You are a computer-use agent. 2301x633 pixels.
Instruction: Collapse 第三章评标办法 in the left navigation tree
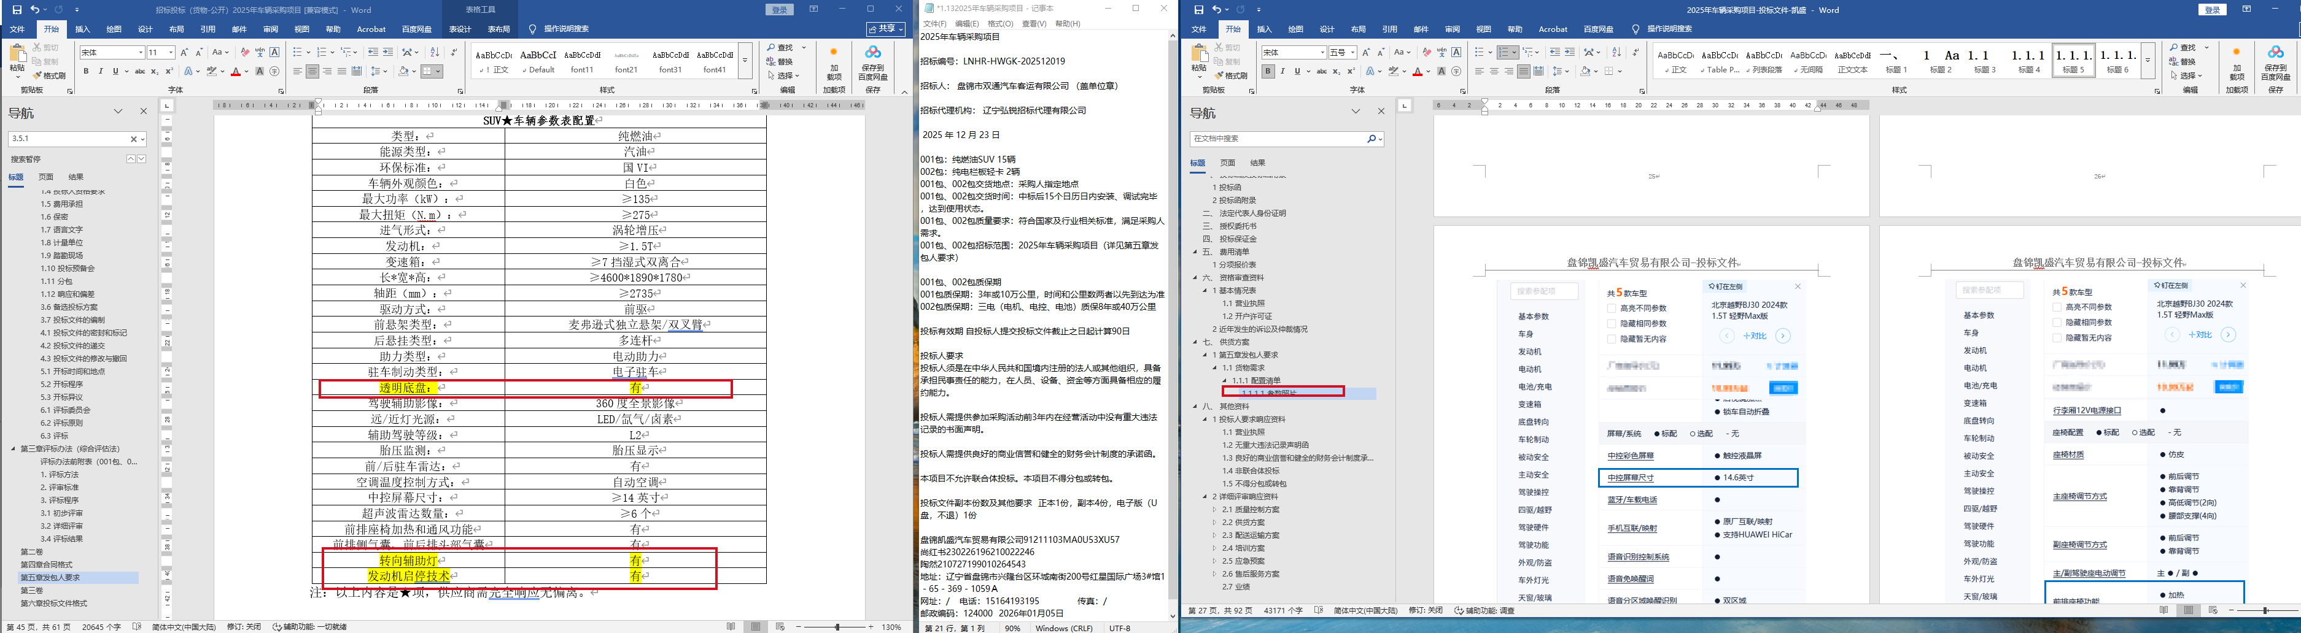click(14, 448)
